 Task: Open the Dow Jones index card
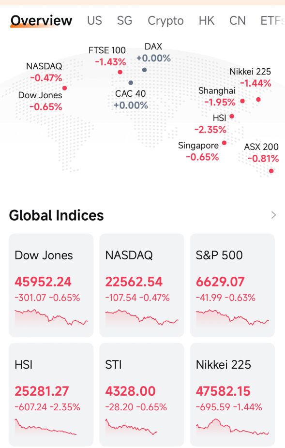51,285
